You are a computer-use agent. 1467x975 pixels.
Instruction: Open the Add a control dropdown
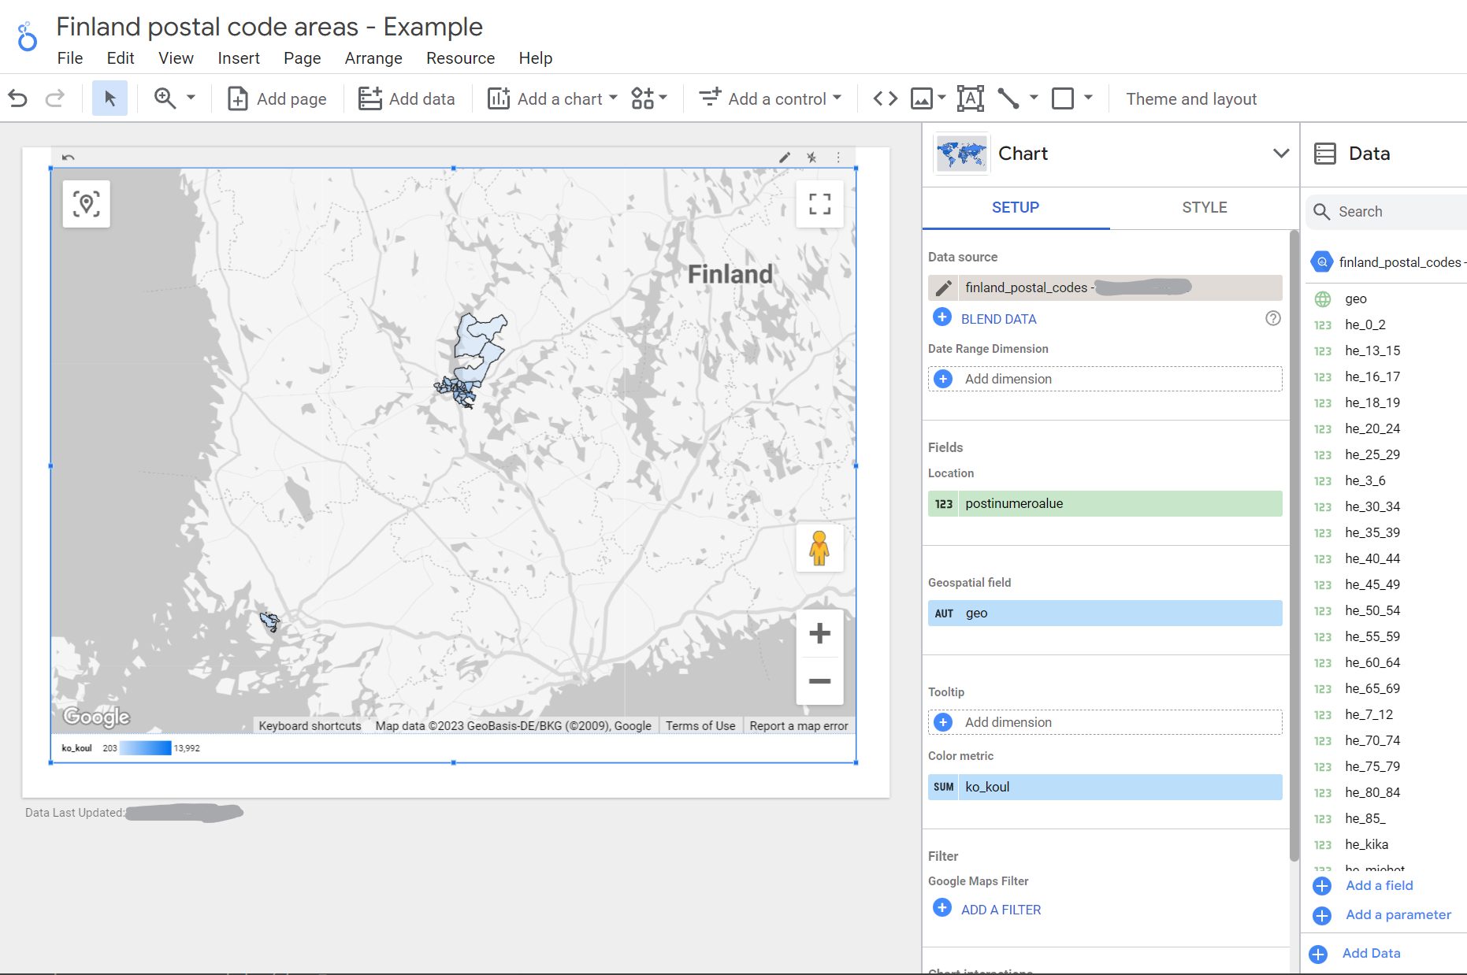(771, 98)
